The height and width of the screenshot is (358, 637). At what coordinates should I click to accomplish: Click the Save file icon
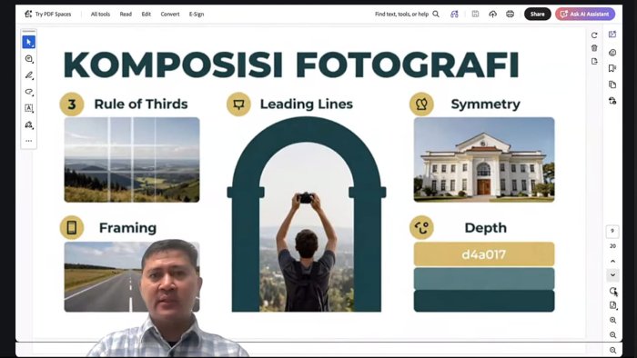point(475,15)
